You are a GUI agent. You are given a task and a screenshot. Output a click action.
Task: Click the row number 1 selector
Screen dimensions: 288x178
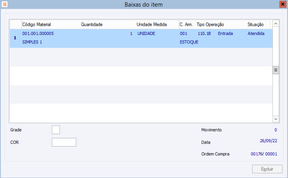tap(15, 38)
